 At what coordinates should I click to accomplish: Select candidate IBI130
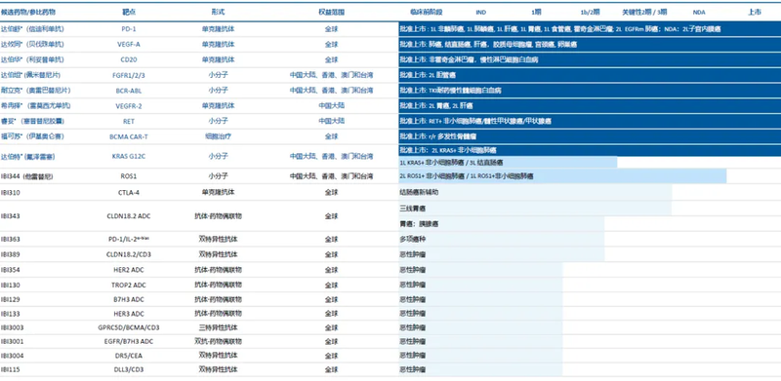(x=10, y=285)
